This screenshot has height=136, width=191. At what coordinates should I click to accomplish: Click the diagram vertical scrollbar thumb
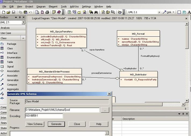[x=187, y=37]
